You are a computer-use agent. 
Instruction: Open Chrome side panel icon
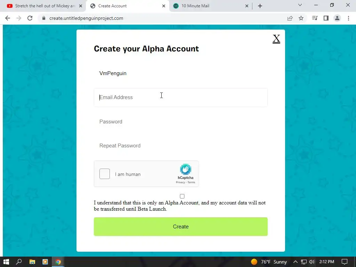326,18
